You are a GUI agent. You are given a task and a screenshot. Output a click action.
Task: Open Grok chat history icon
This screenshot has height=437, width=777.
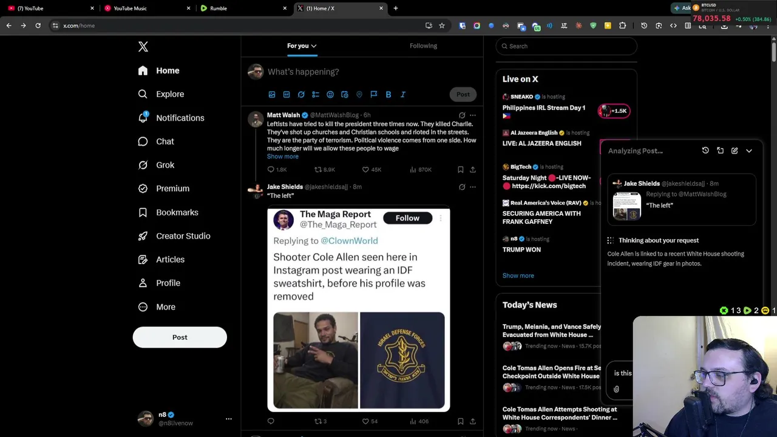(x=705, y=151)
